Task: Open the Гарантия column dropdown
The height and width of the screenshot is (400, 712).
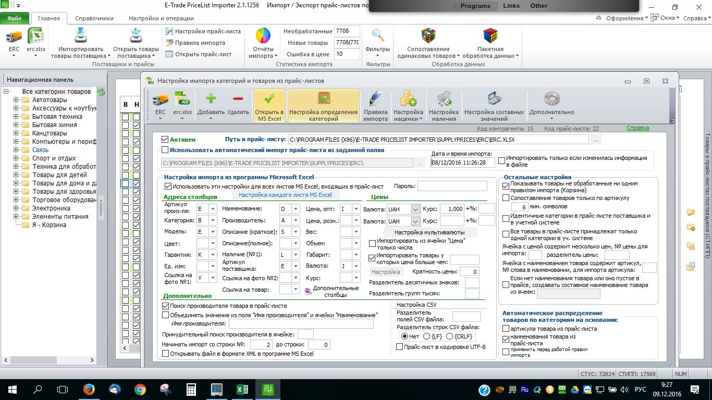Action: pyautogui.click(x=213, y=255)
